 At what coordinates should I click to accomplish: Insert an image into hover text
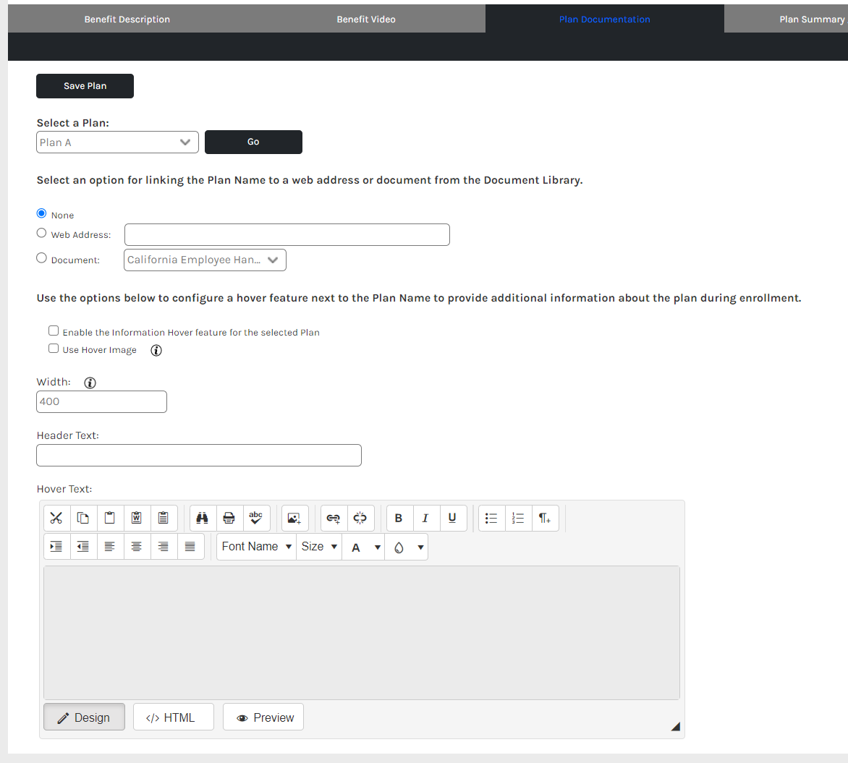coord(294,518)
